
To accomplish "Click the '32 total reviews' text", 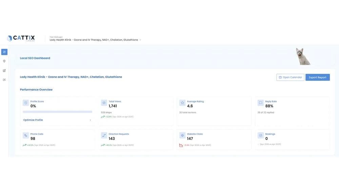I will point(188,112).
